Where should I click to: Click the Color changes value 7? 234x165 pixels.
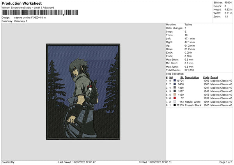pos(185,28)
